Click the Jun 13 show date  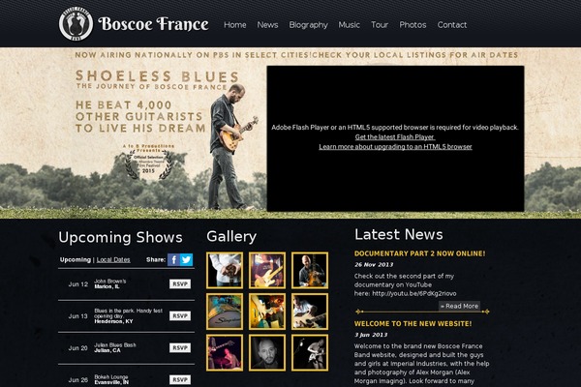point(78,316)
